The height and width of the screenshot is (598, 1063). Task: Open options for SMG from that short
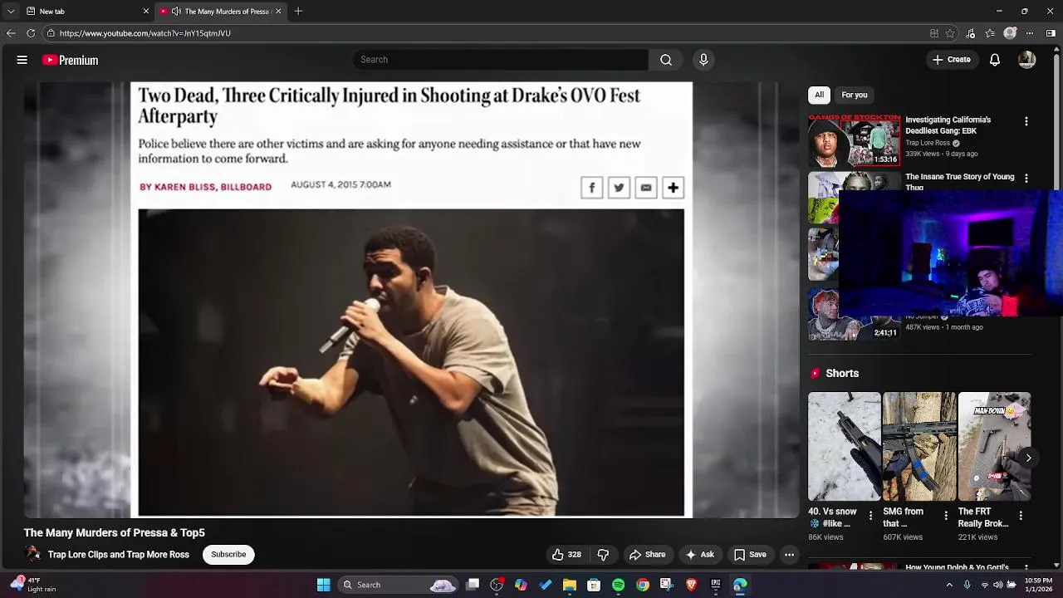tap(945, 516)
